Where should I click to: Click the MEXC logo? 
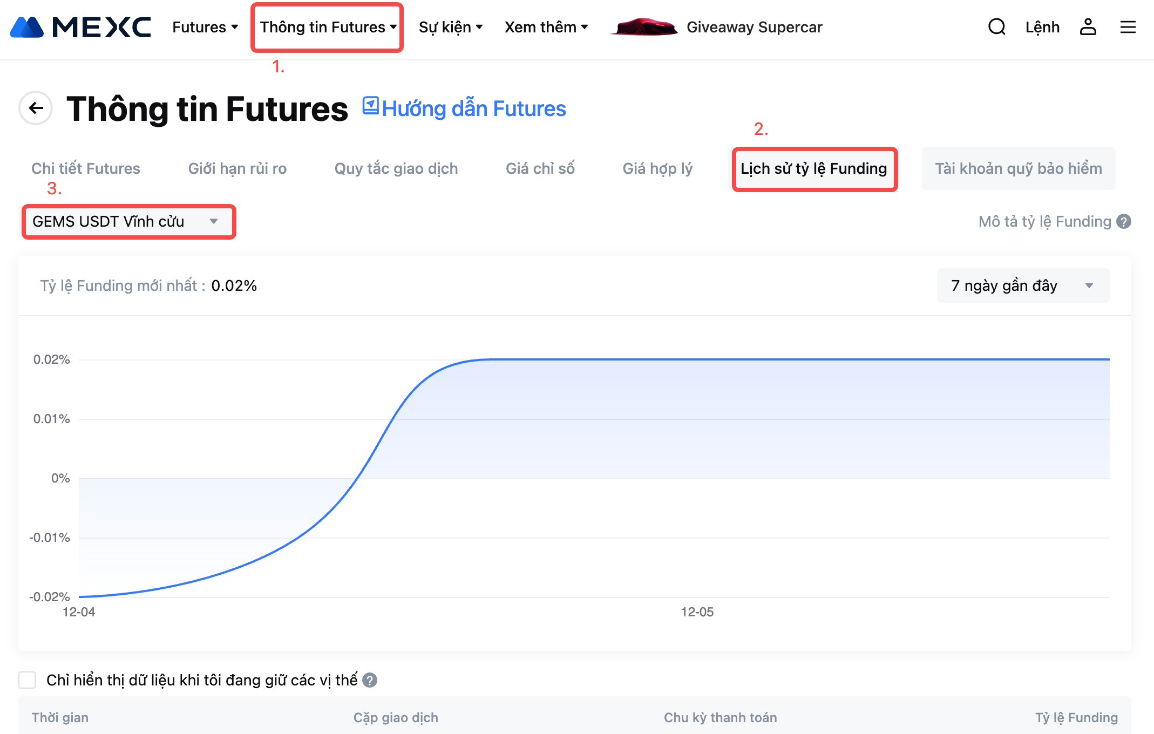pos(80,27)
